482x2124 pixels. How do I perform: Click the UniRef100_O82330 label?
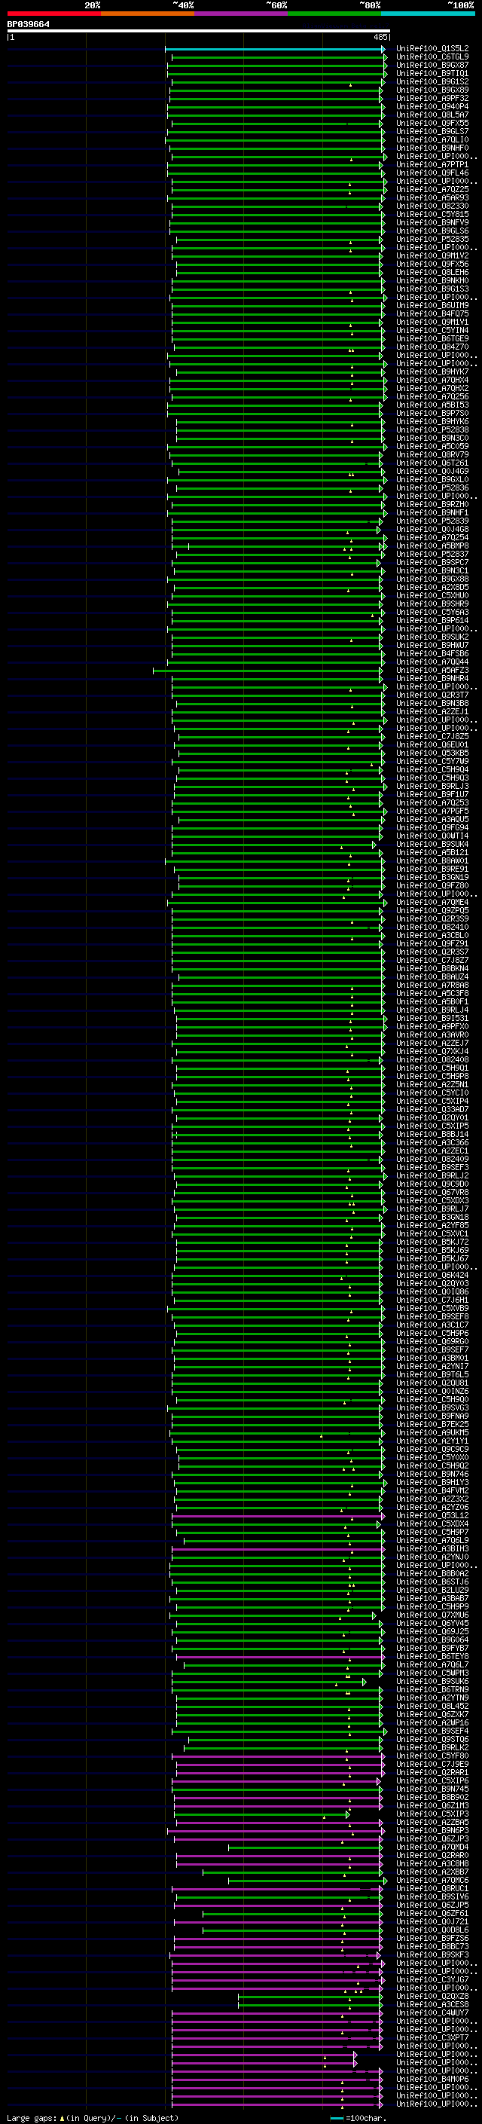coord(432,206)
